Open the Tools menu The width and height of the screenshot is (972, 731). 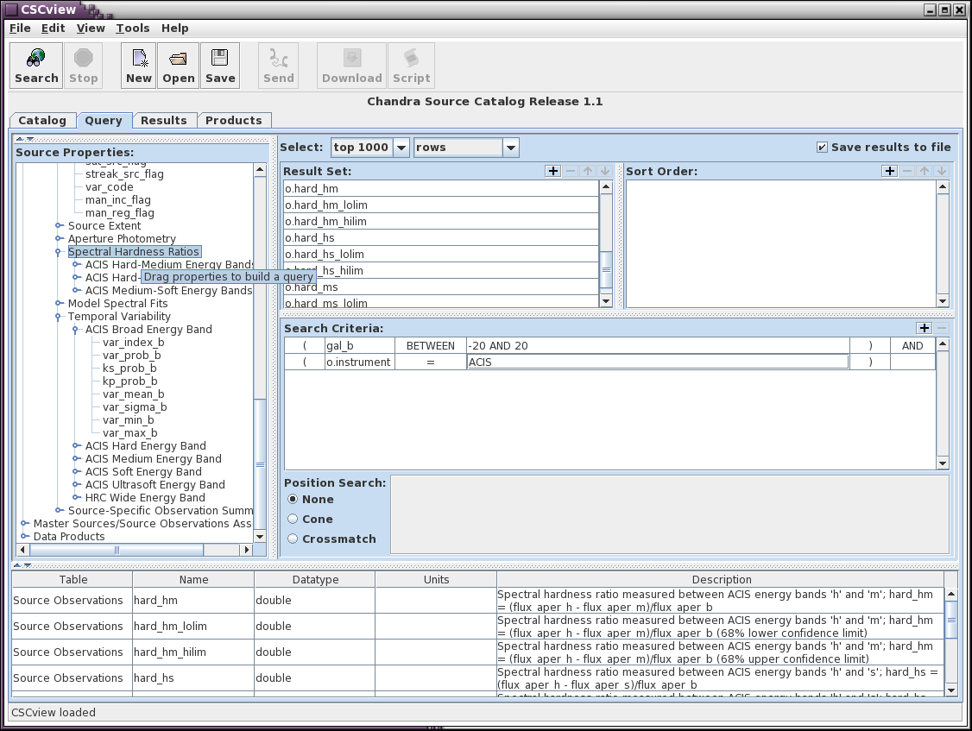pos(133,28)
